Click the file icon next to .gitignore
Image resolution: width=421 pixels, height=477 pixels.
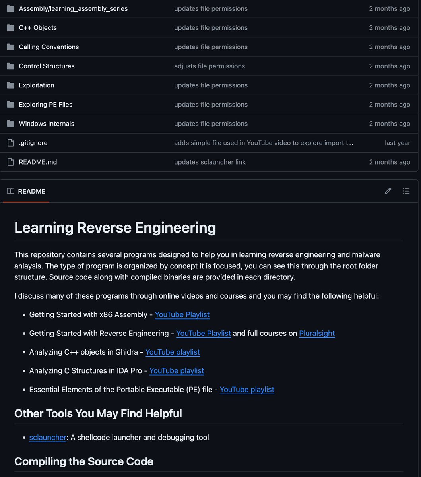tap(10, 142)
